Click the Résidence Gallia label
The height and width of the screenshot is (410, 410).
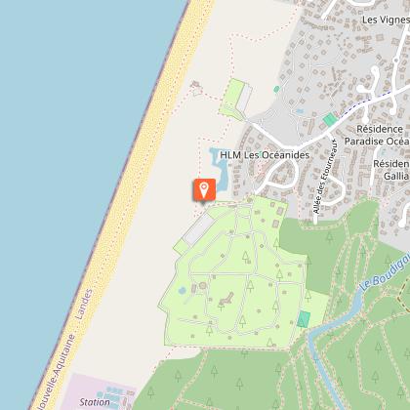pyautogui.click(x=391, y=170)
